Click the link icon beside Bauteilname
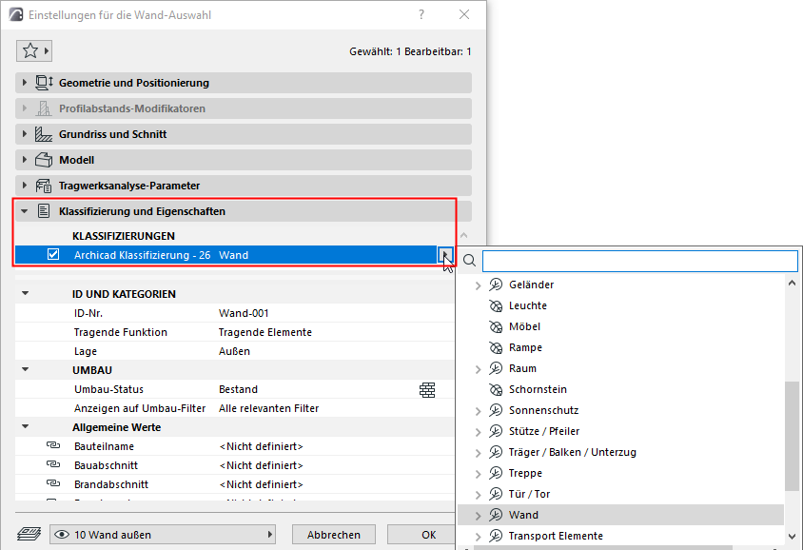 53,445
